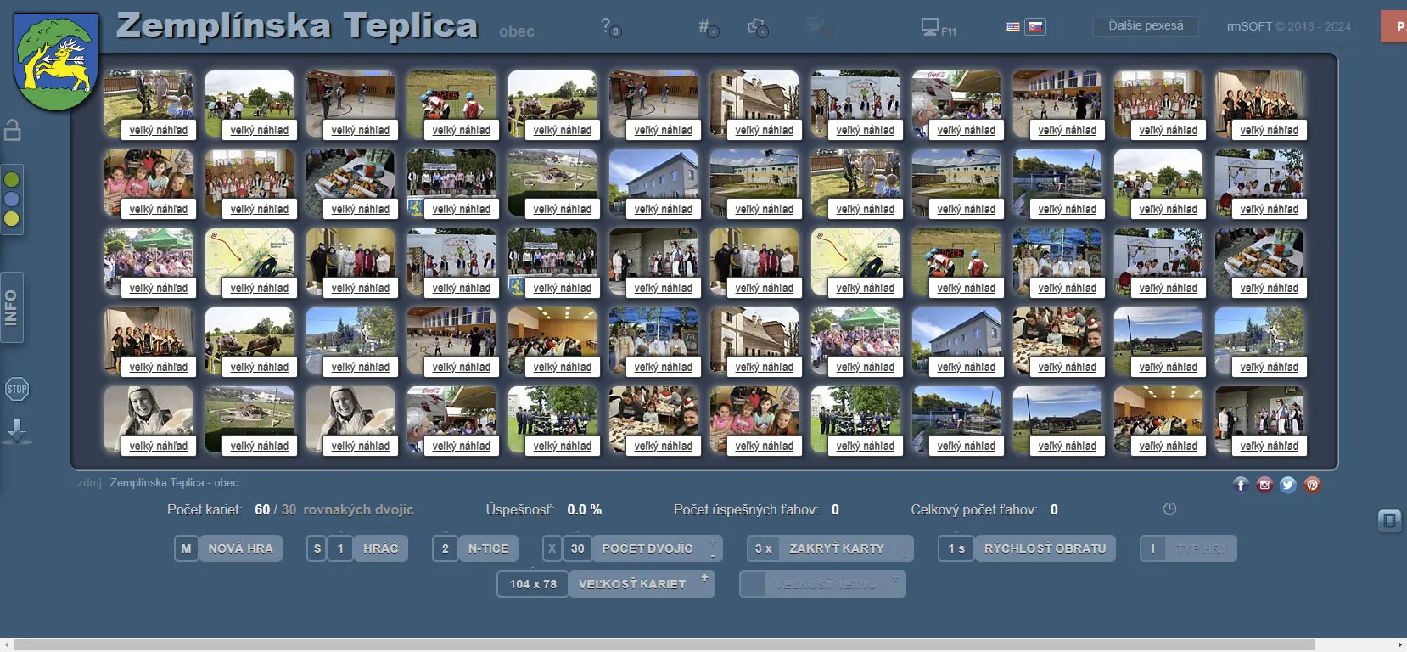Viewport: 1407px width, 652px height.
Task: Click the STOP sign icon
Action: [x=16, y=390]
